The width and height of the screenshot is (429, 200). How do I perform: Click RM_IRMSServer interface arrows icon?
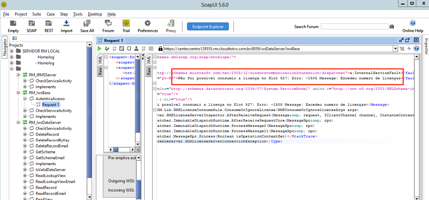click(x=25, y=75)
